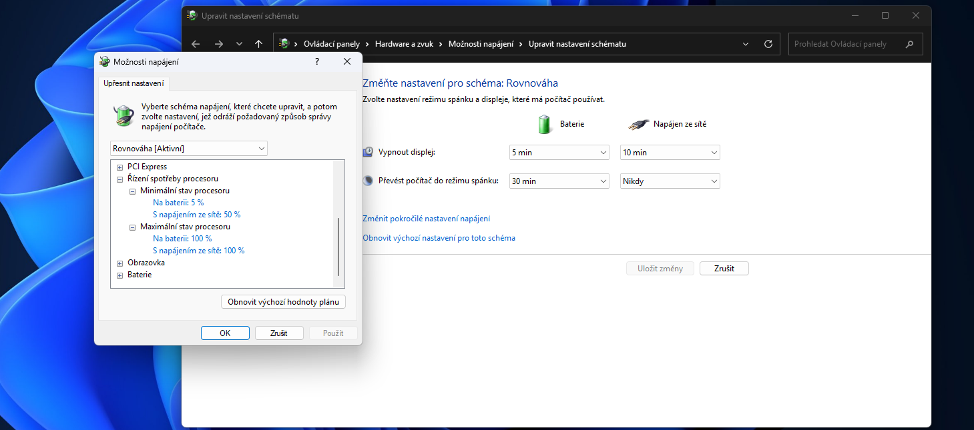Click the settings tree vertical scrollbar
974x430 pixels.
339,246
